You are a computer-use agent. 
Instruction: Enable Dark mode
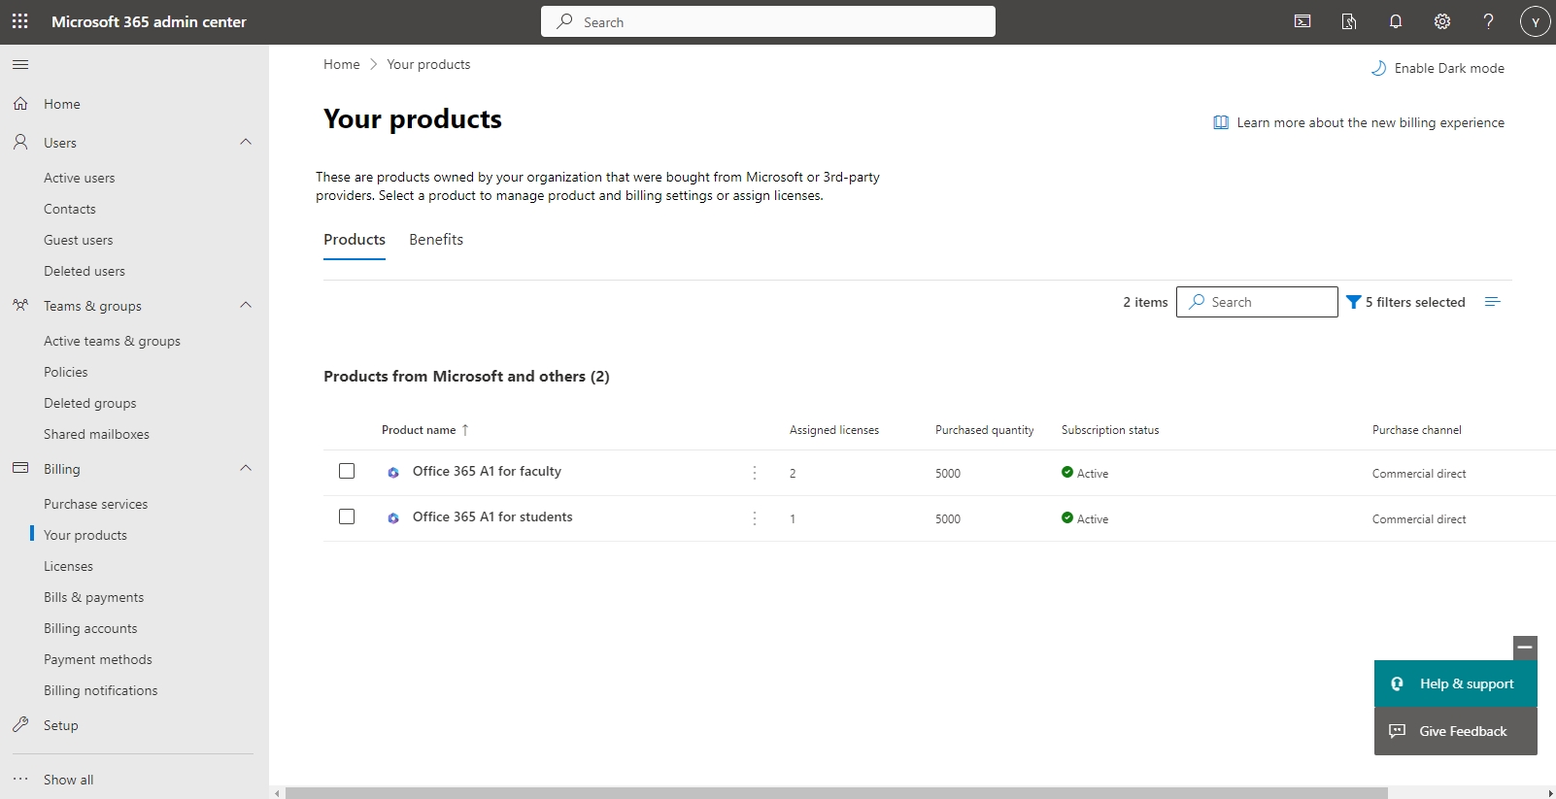(x=1438, y=68)
